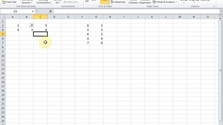Click the Insert Function fx icon
The width and height of the screenshot is (223, 125).
[50, 11]
